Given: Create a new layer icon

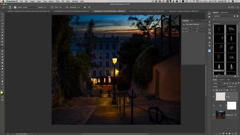Looking at the screenshot, I should pos(233,133).
